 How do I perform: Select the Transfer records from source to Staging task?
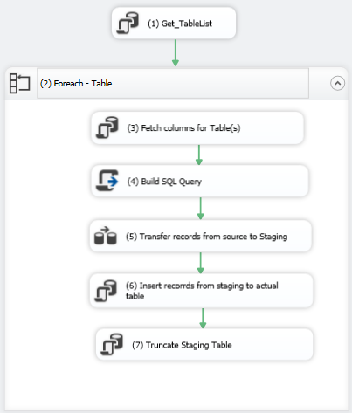pos(201,236)
